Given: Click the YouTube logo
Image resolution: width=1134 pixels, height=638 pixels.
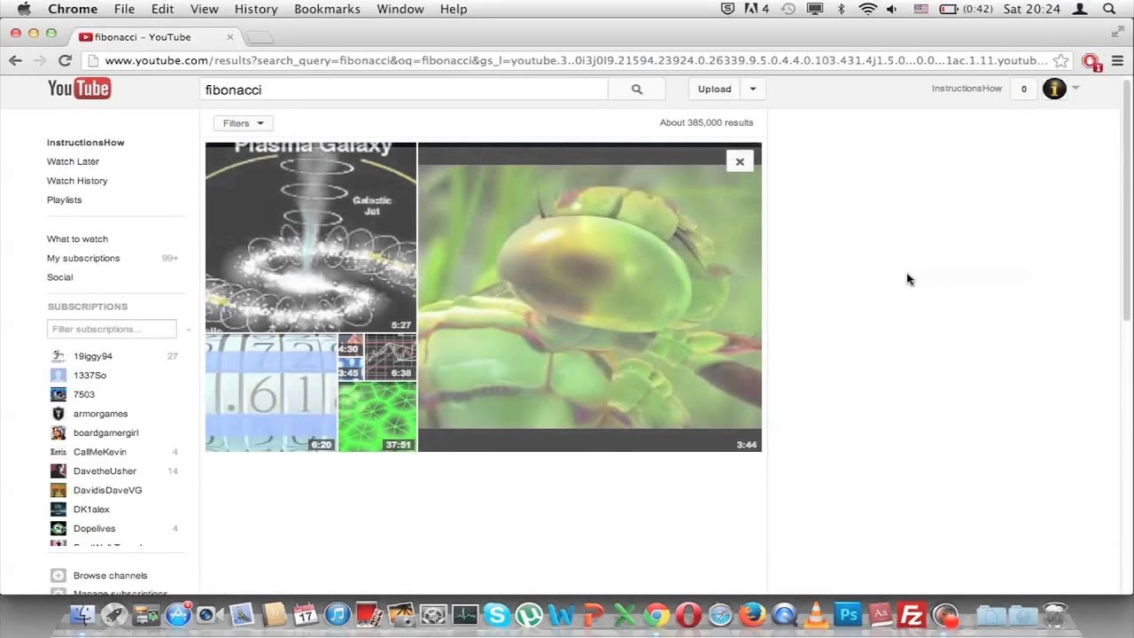Looking at the screenshot, I should coord(79,89).
